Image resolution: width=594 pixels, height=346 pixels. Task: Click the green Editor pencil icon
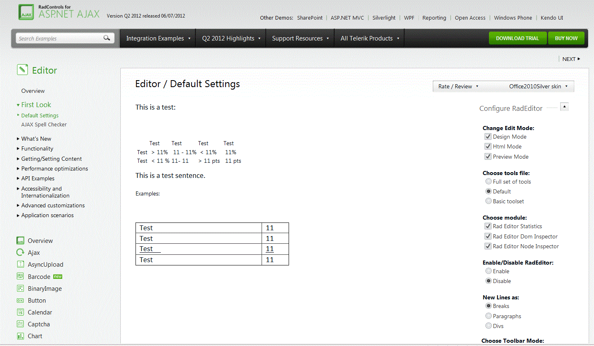point(23,70)
